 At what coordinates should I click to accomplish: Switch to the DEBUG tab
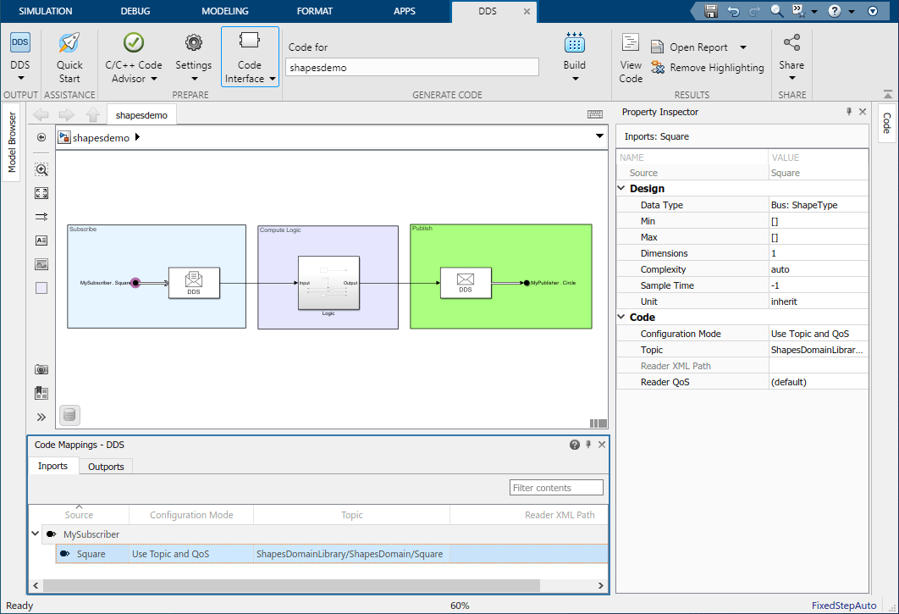tap(135, 11)
